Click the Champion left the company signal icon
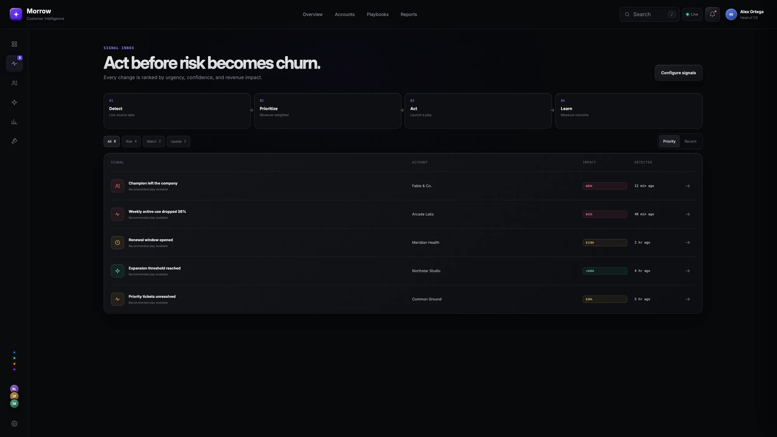This screenshot has height=437, width=777. tap(117, 186)
